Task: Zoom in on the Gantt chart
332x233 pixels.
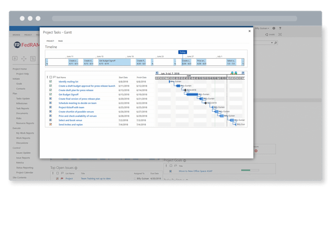Action: point(232,73)
